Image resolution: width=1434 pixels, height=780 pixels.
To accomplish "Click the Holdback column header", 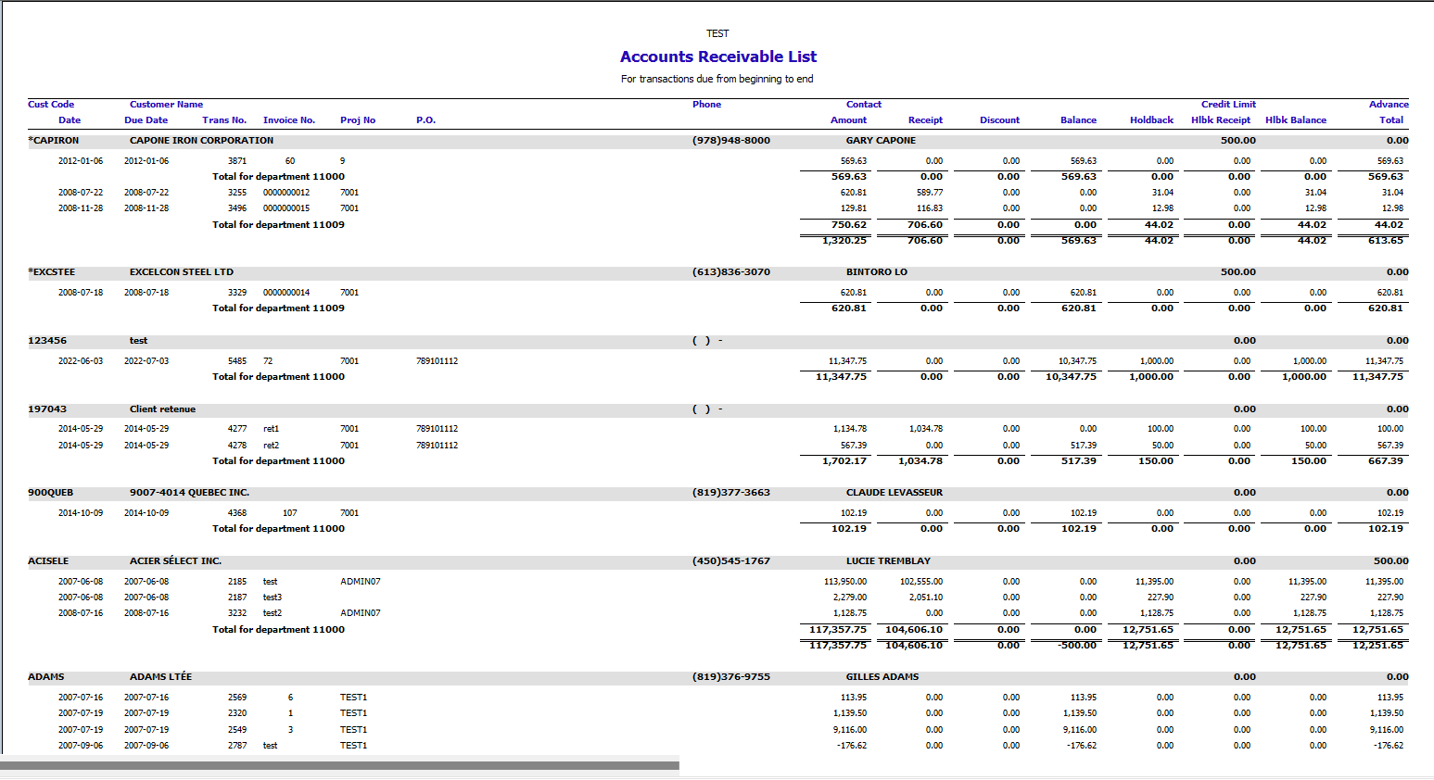I will 1151,120.
